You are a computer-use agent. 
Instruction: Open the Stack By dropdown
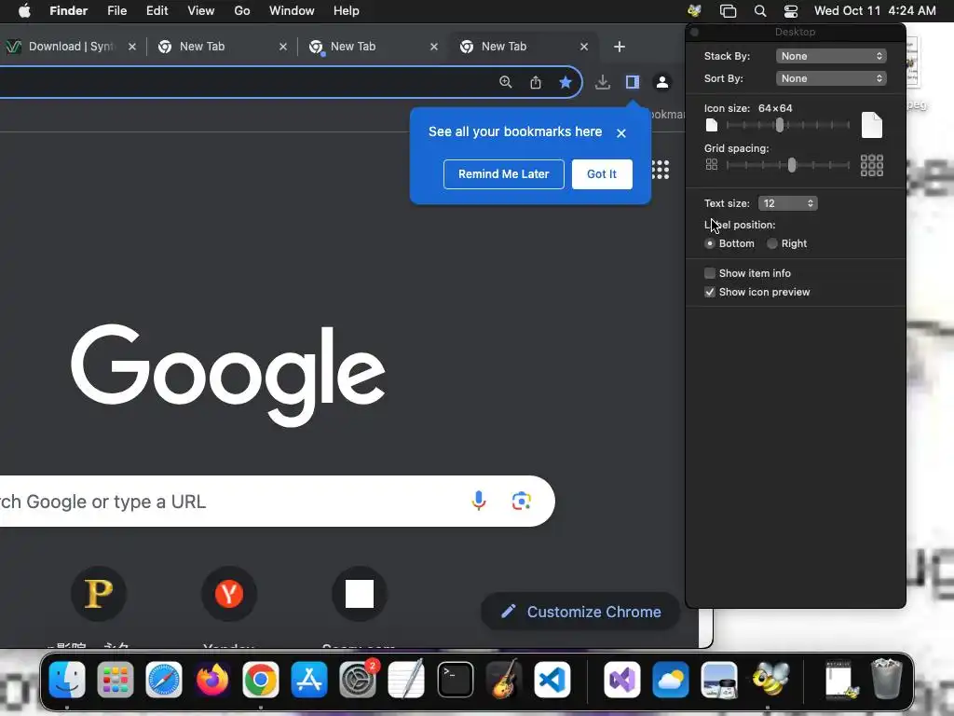coord(831,56)
